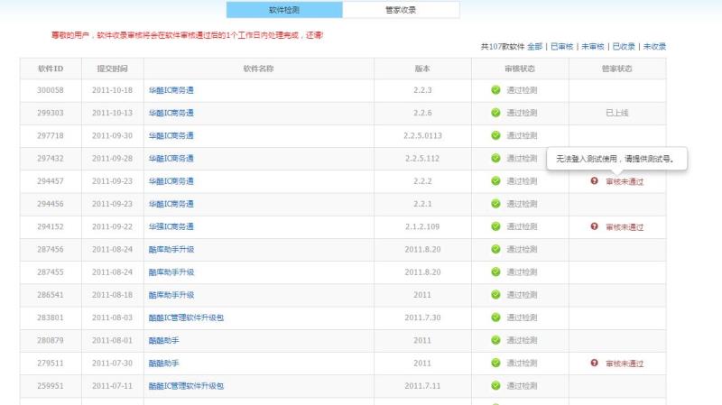
Task: Click green check icon in row 279511
Action: (x=495, y=364)
